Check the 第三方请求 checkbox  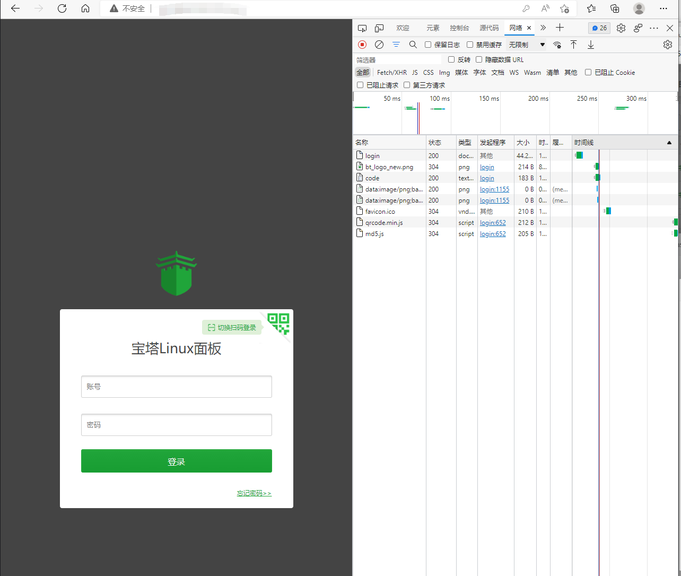[x=407, y=85]
